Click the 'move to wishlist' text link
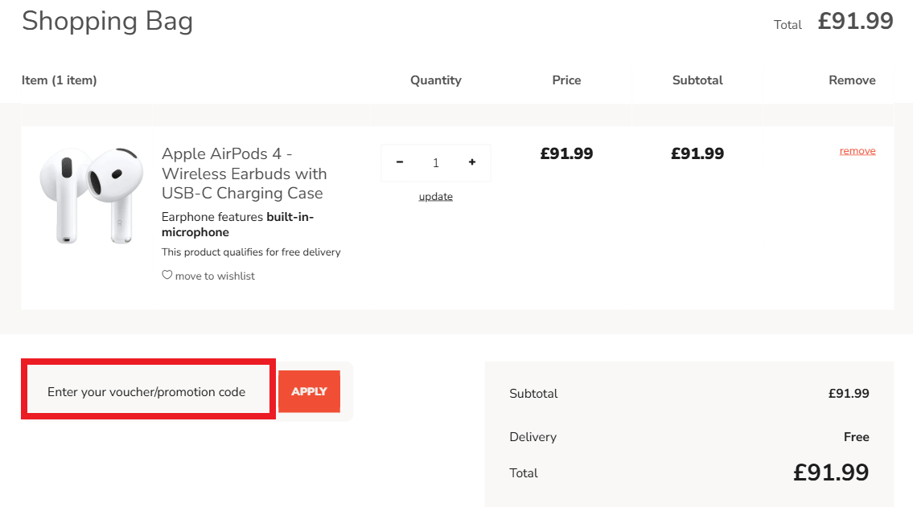The width and height of the screenshot is (913, 507). [215, 276]
